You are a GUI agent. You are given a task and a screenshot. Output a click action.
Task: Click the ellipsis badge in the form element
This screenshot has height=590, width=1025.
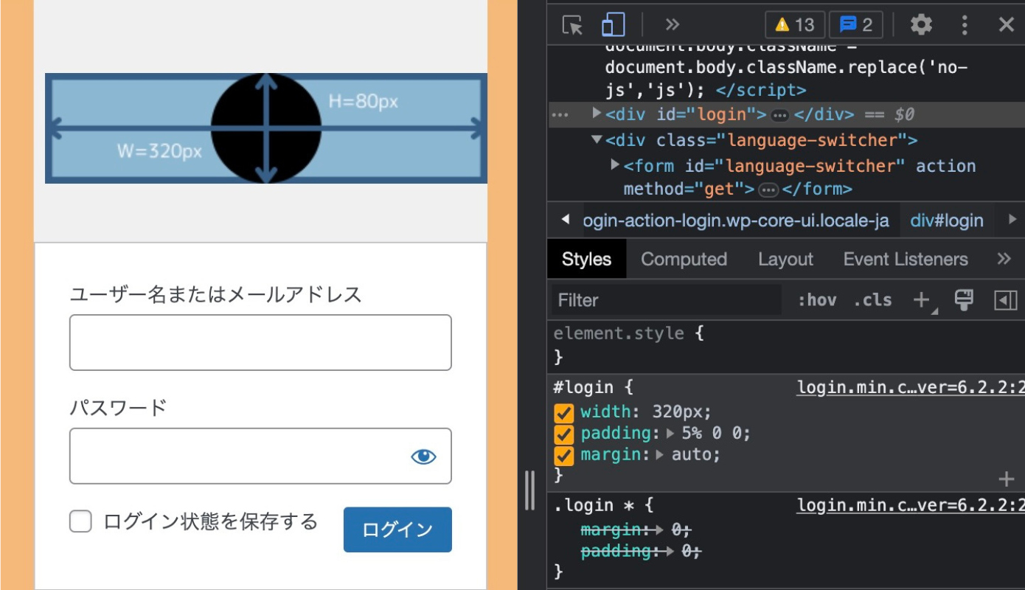point(768,190)
